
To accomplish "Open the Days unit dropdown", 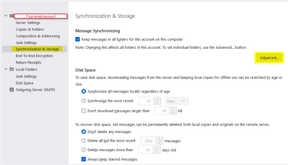I will [x=177, y=101].
